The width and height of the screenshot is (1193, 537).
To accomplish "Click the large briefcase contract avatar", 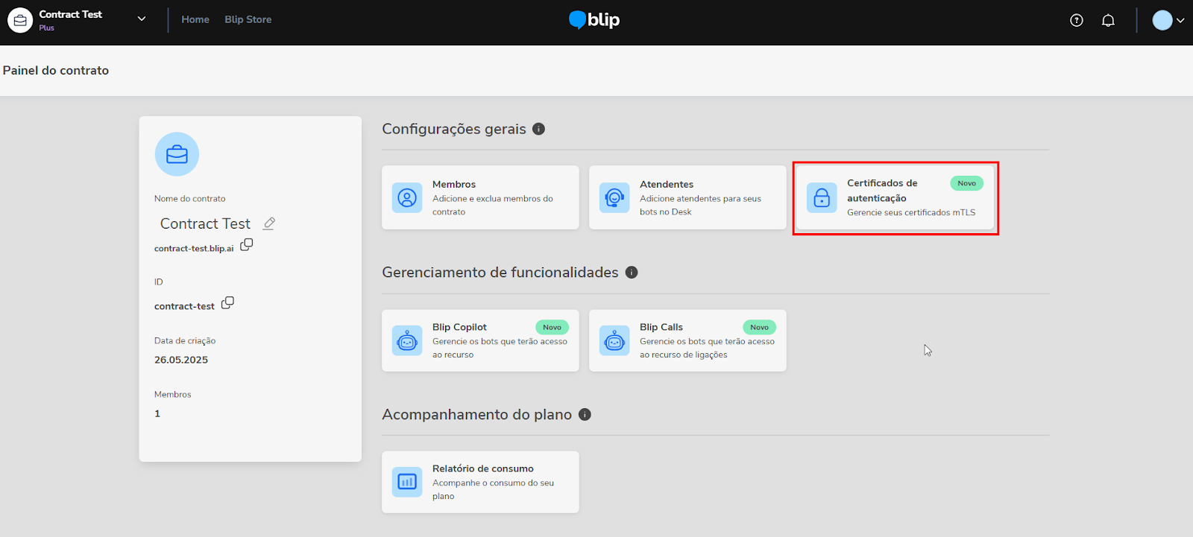I will [x=177, y=154].
